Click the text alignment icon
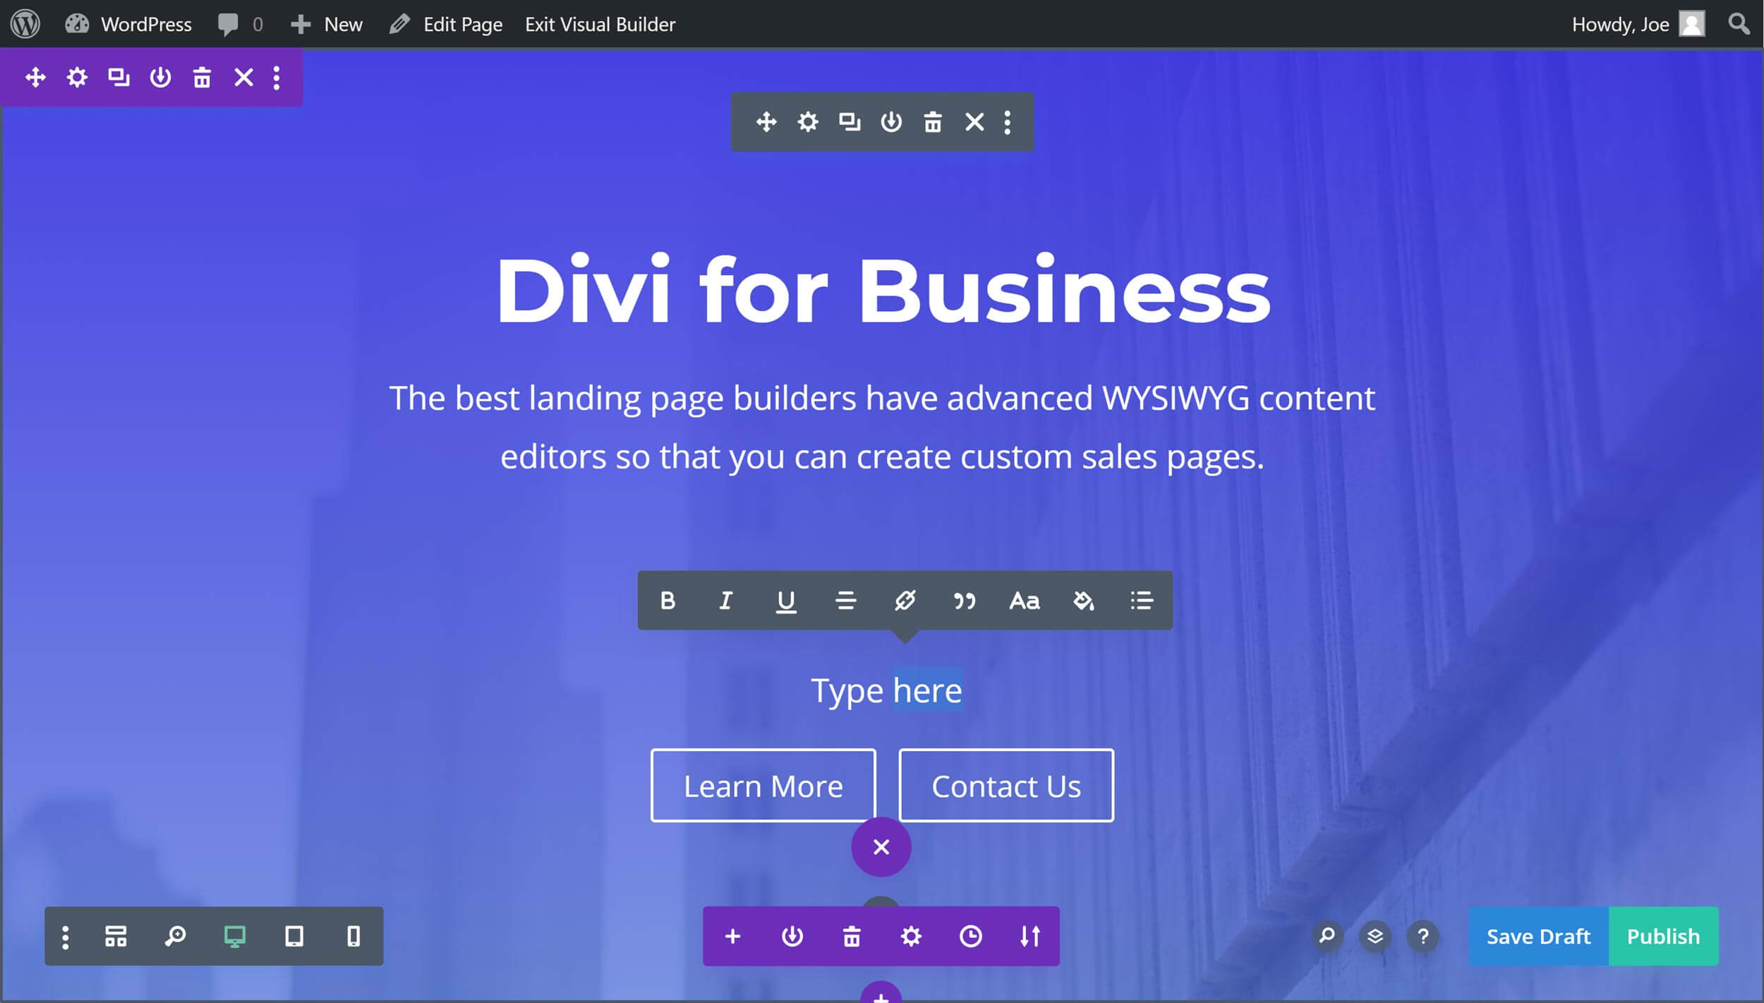This screenshot has height=1003, width=1764. tap(845, 601)
